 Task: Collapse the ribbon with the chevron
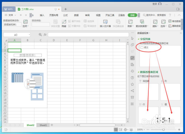[179, 15]
